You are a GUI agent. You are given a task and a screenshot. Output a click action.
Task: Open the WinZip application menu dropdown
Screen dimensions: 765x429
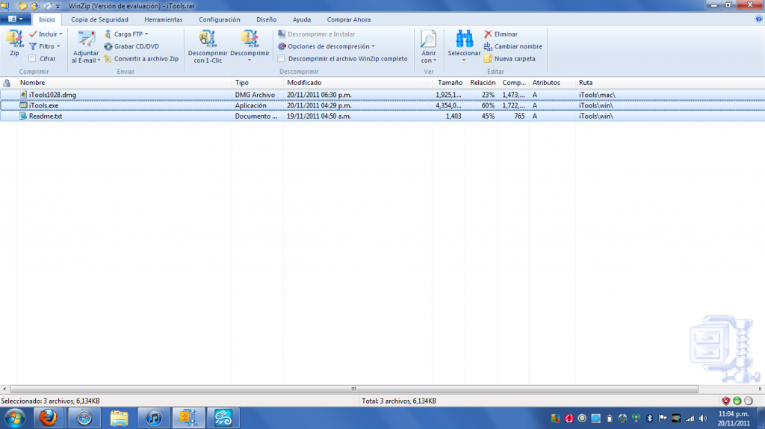pyautogui.click(x=16, y=19)
